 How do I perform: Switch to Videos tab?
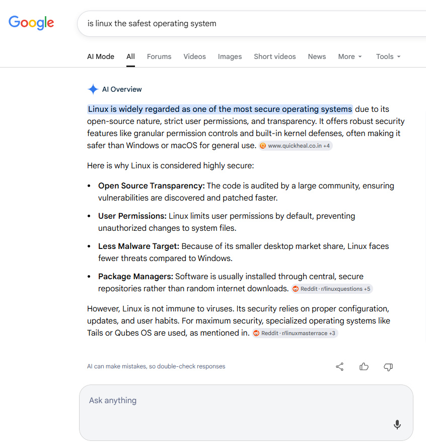coord(194,56)
